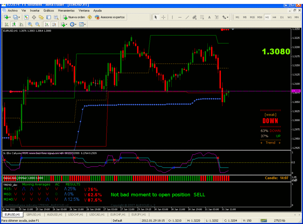Select the Fibonacci retracement tool

tap(202, 17)
